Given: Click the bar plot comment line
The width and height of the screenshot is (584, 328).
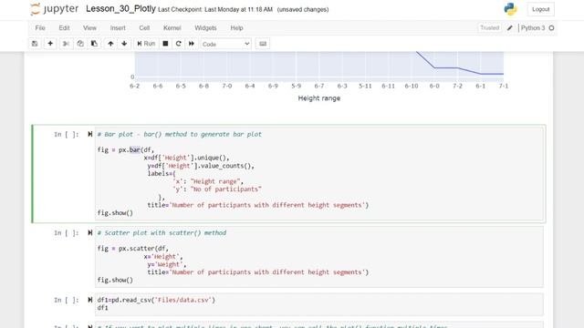Looking at the screenshot, I should point(179,134).
